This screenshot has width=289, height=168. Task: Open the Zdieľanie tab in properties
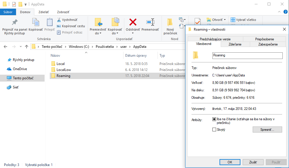pos(235,44)
